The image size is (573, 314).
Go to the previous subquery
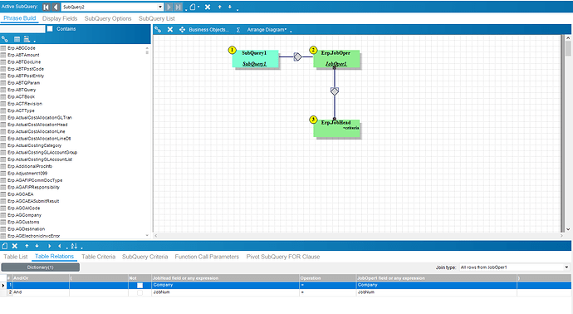(x=56, y=7)
